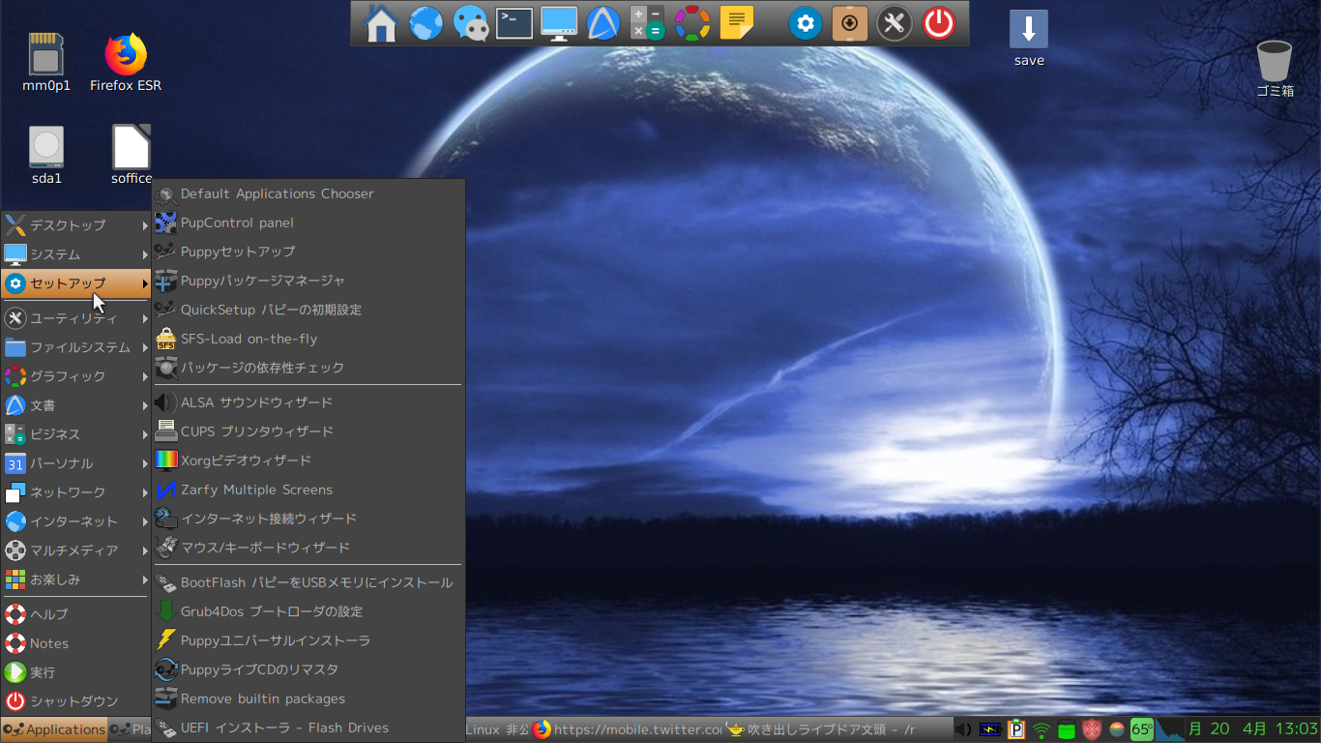Click the Applications taskbar button

[x=54, y=729]
